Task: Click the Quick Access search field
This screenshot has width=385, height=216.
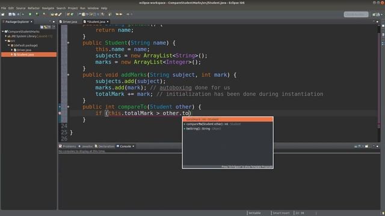Action: pos(356,14)
